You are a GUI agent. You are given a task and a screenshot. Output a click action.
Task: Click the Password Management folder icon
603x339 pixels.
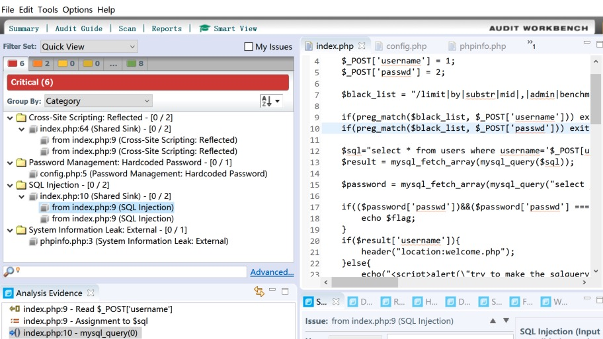[x=21, y=163]
